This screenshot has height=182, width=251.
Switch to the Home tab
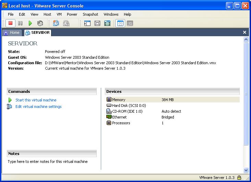[12, 33]
